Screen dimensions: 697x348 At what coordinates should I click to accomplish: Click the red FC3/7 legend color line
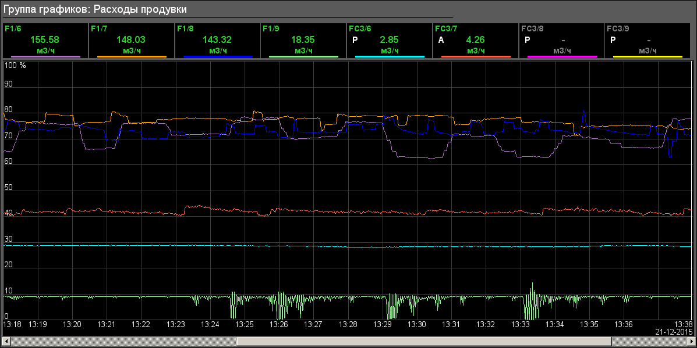click(476, 57)
